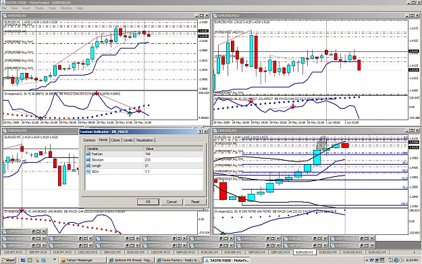The height and width of the screenshot is (264, 422).
Task: Click the dialog help question mark icon
Action: pyautogui.click(x=201, y=132)
